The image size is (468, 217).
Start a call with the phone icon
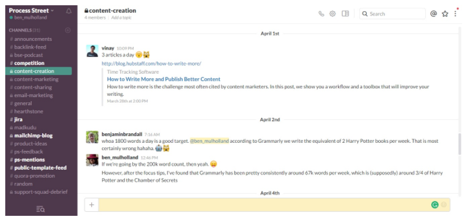click(321, 13)
